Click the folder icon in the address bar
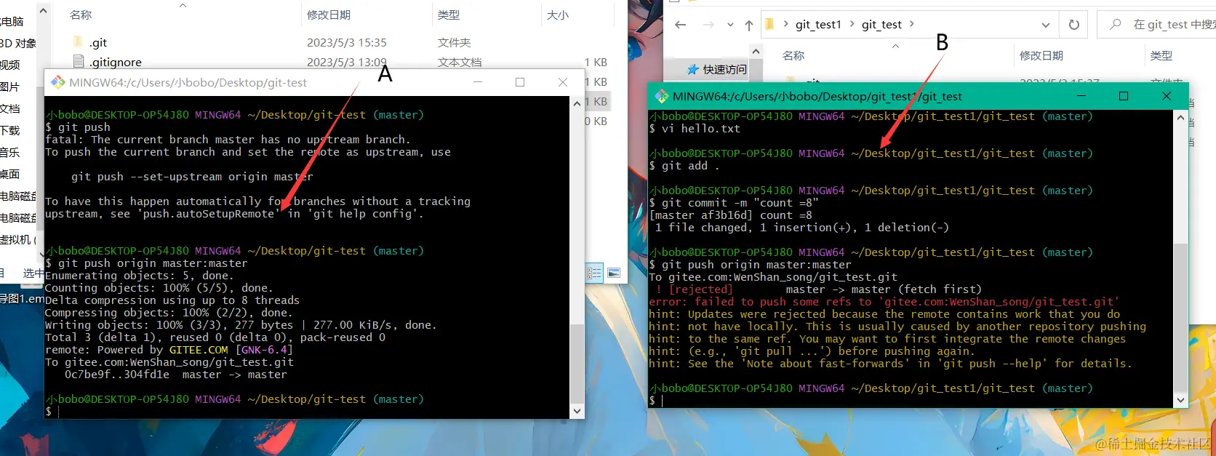Viewport: 1216px width, 456px height. [x=769, y=25]
